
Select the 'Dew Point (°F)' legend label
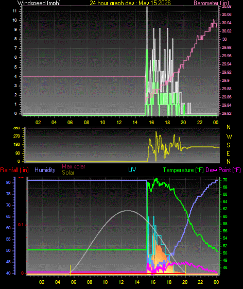pos(223,170)
